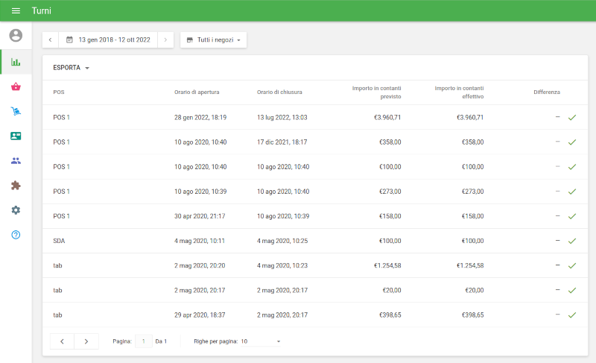Screen dimensions: 596x363
Task: Open the inventory cart icon in sidebar
Action: 16,111
